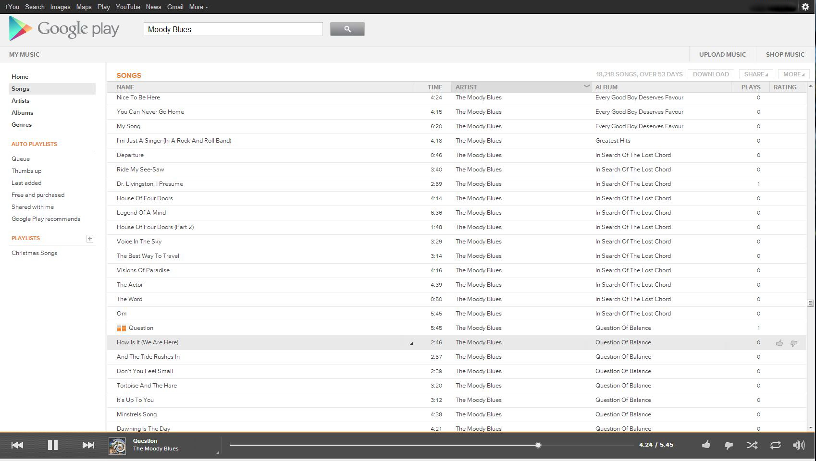This screenshot has width=816, height=461.
Task: Thumbs up the playing song in player bar
Action: [706, 445]
